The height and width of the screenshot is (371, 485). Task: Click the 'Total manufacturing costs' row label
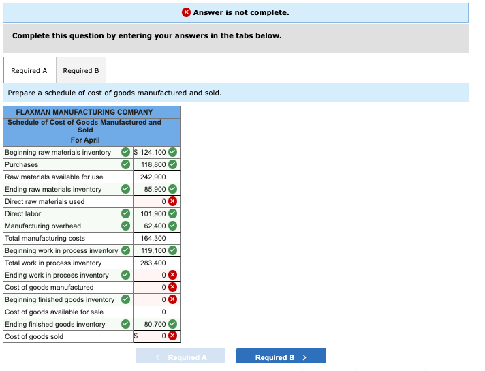pos(45,238)
